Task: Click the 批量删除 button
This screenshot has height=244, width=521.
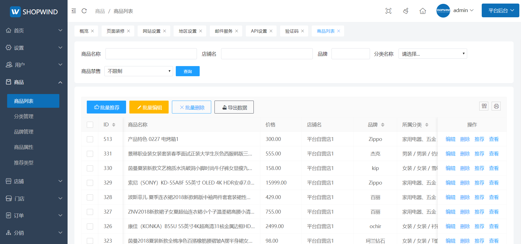Action: (191, 107)
